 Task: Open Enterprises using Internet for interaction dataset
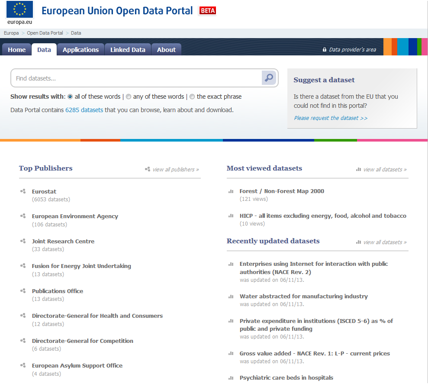click(314, 268)
